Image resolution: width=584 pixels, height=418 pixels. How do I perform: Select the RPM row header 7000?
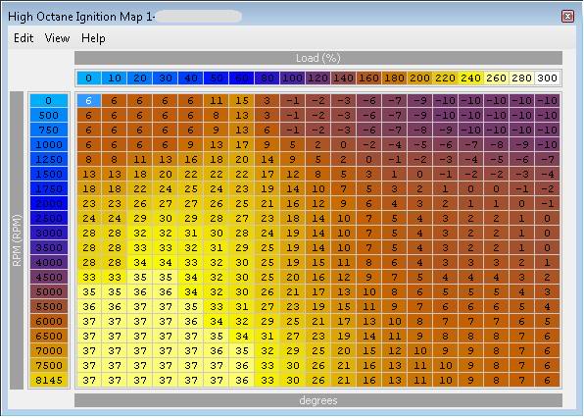coord(49,350)
